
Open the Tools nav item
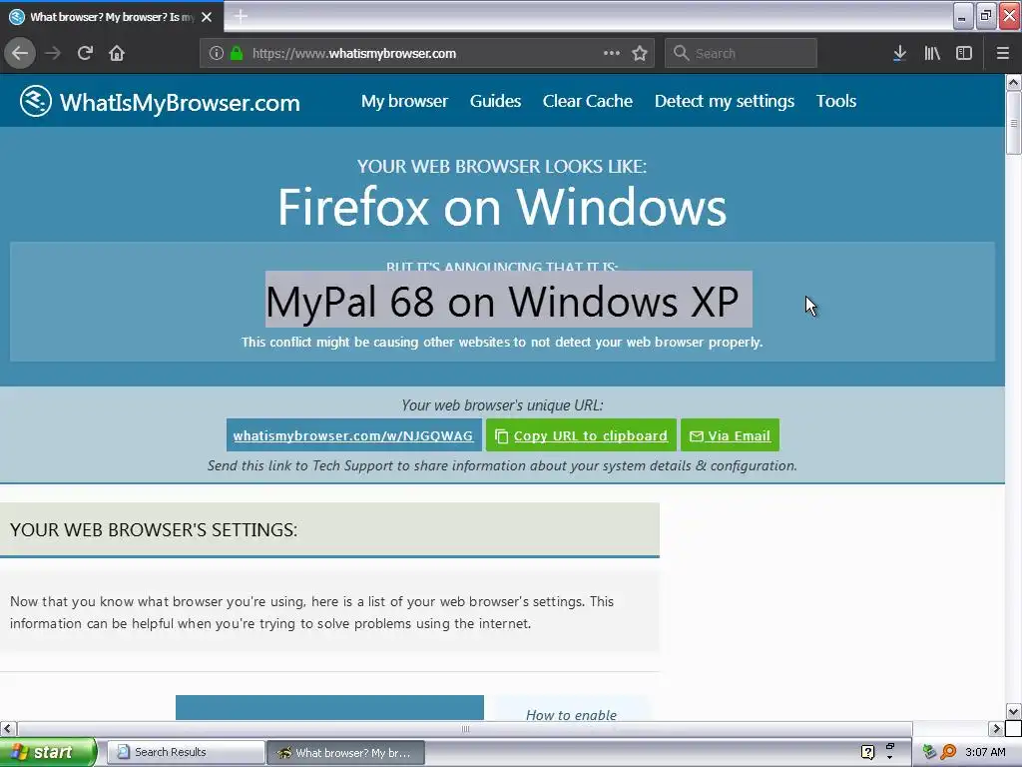pyautogui.click(x=836, y=101)
